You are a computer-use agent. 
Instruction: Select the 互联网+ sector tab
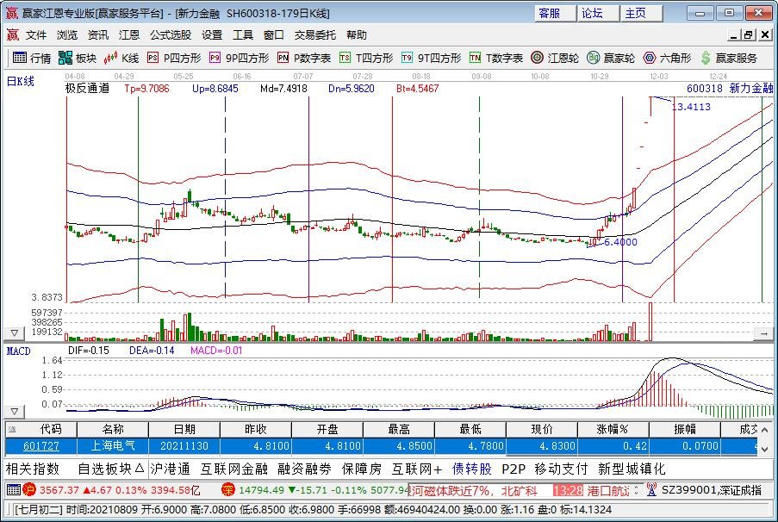point(417,469)
